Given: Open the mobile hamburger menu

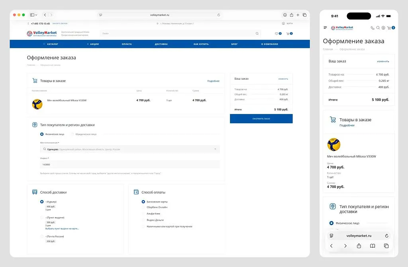Looking at the screenshot, I should point(325,28).
